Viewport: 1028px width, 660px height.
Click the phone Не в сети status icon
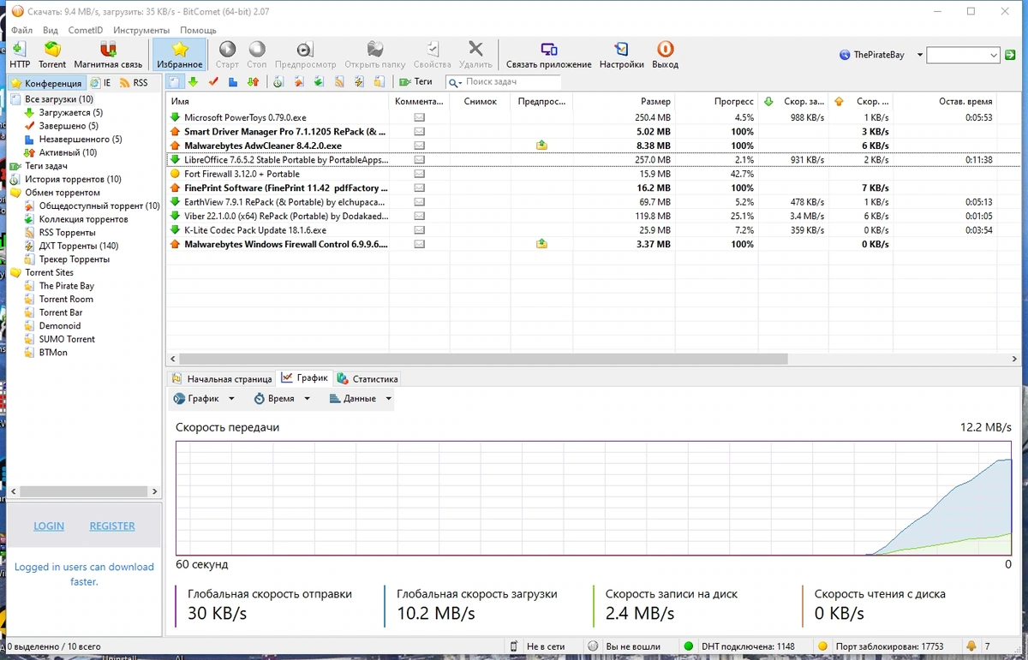coord(514,646)
